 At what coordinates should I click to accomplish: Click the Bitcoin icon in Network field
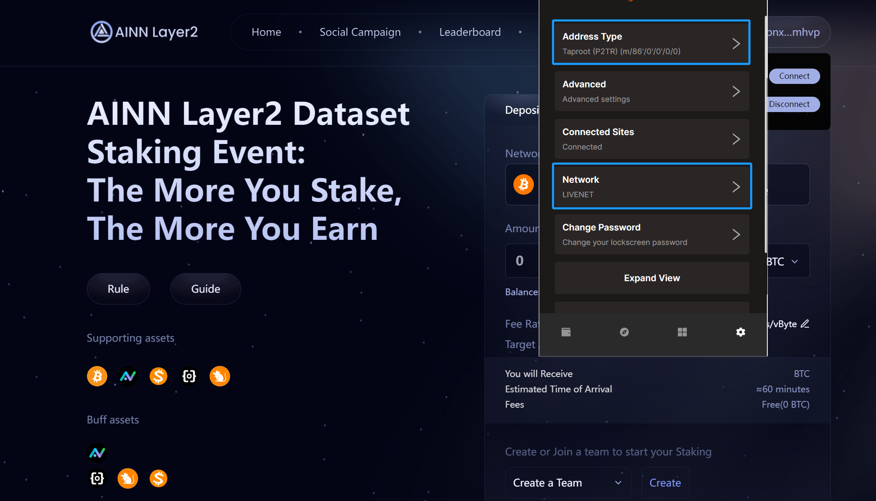tap(523, 184)
